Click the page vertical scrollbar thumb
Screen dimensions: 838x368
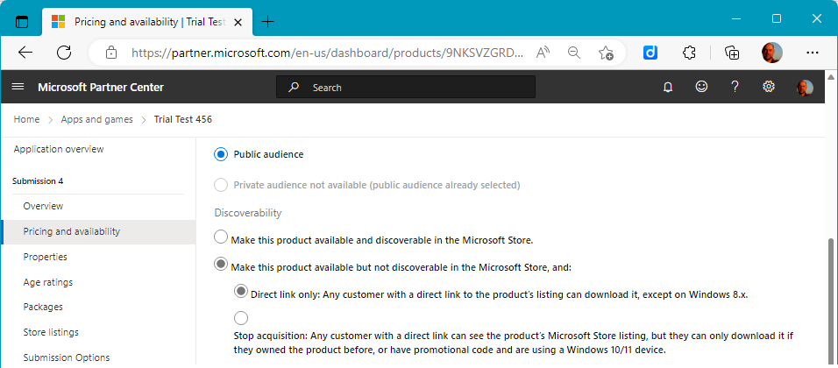[x=832, y=301]
